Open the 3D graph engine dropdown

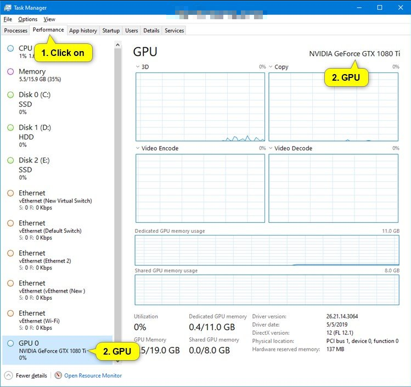coord(138,67)
